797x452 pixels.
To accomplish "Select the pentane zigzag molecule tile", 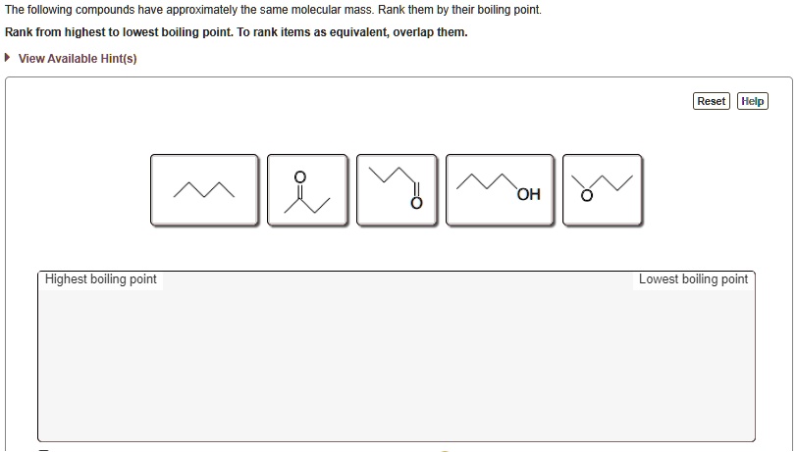I will (x=204, y=189).
